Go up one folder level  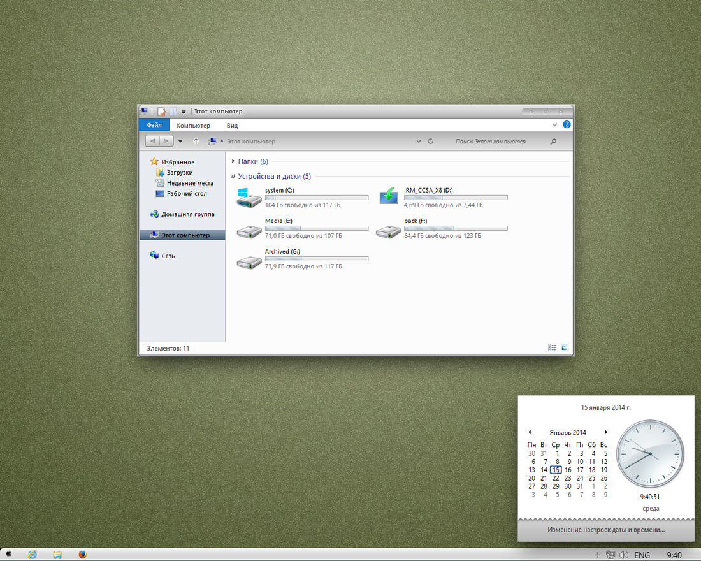coord(196,142)
